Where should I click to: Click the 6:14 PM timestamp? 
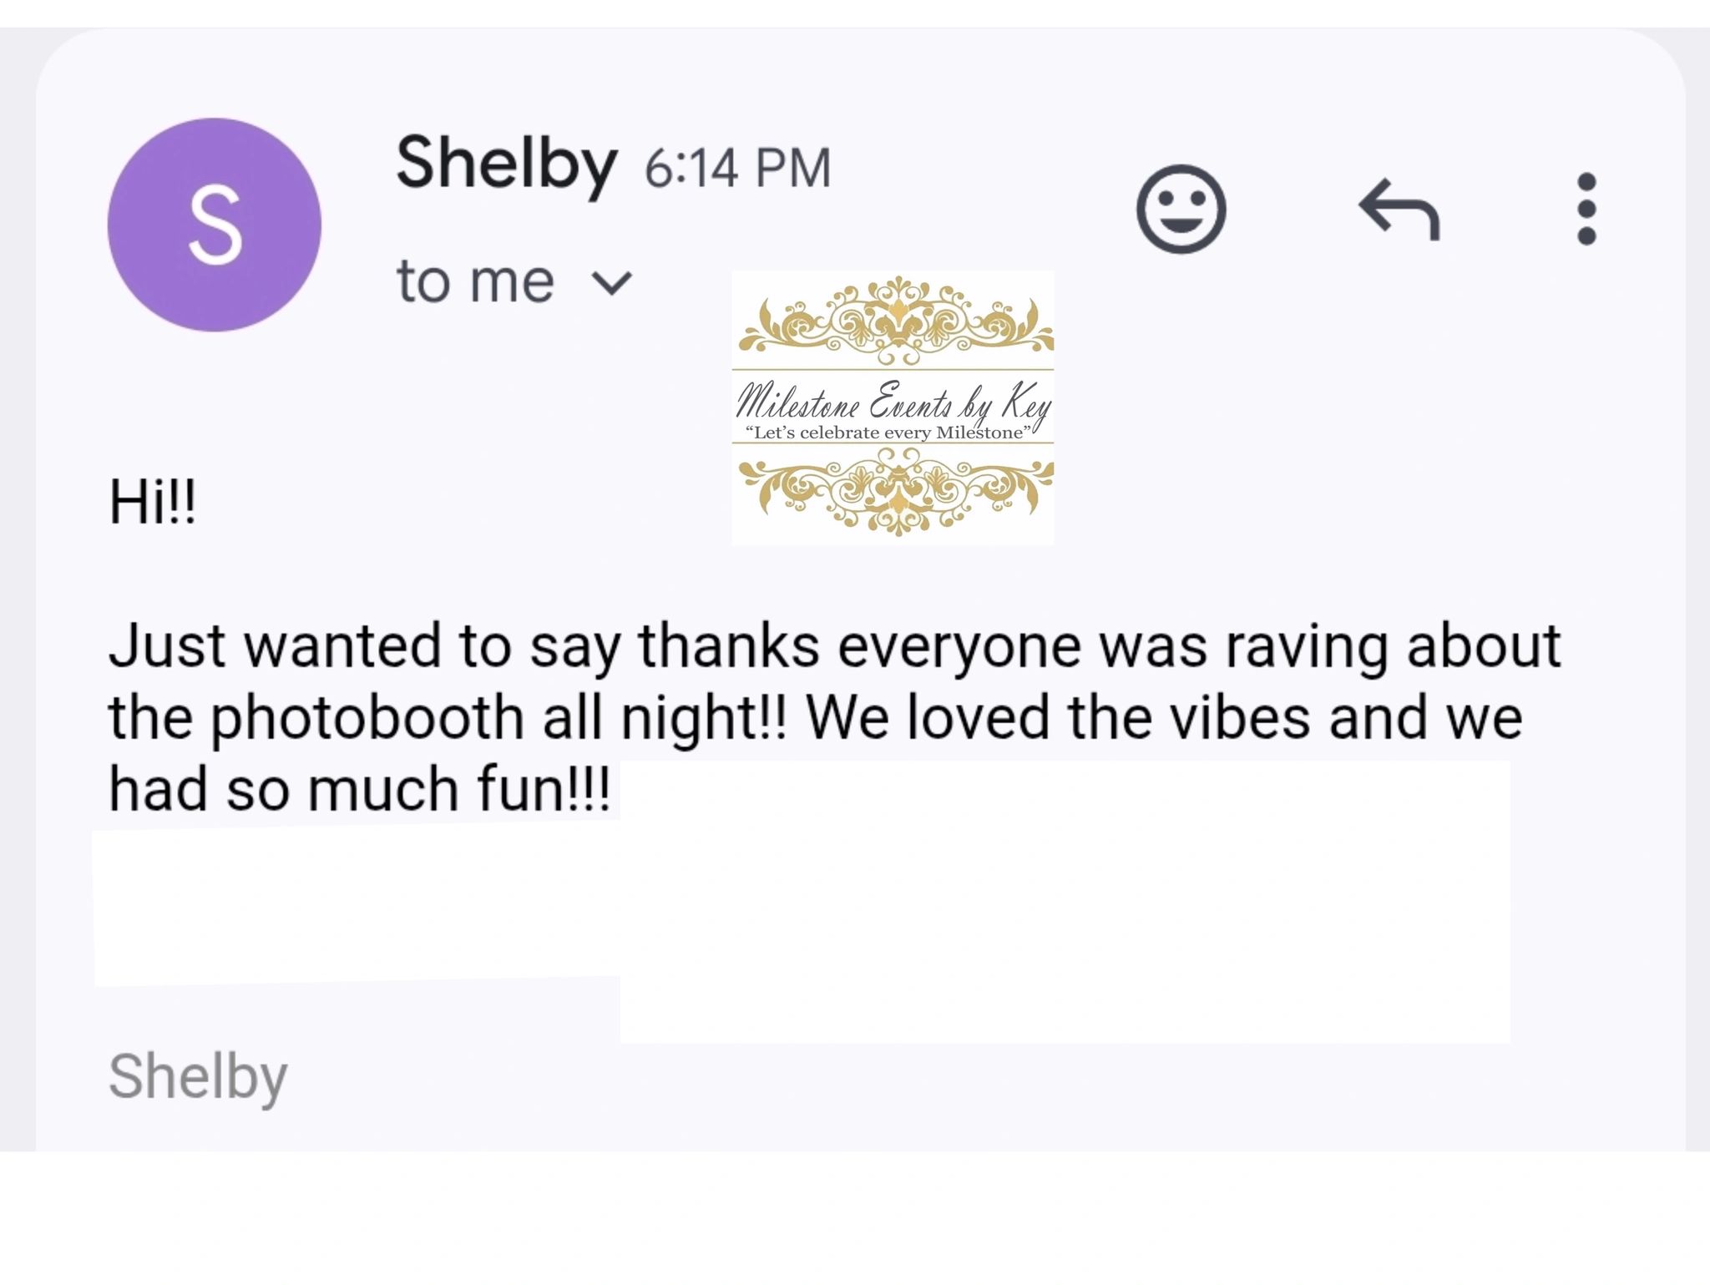coord(737,168)
